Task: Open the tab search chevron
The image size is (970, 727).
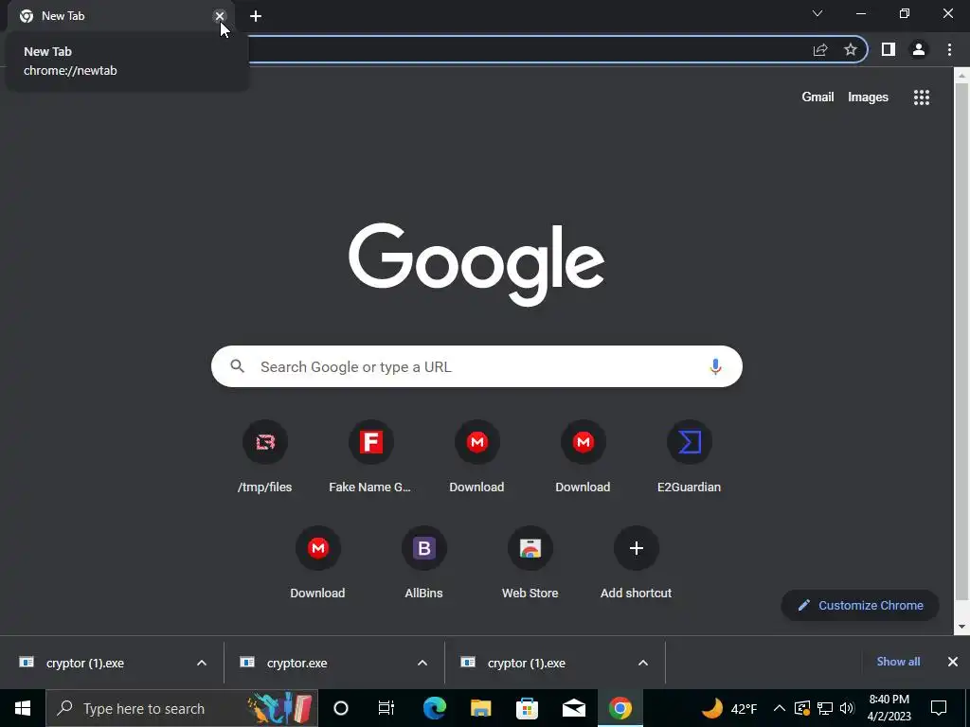Action: 817,13
